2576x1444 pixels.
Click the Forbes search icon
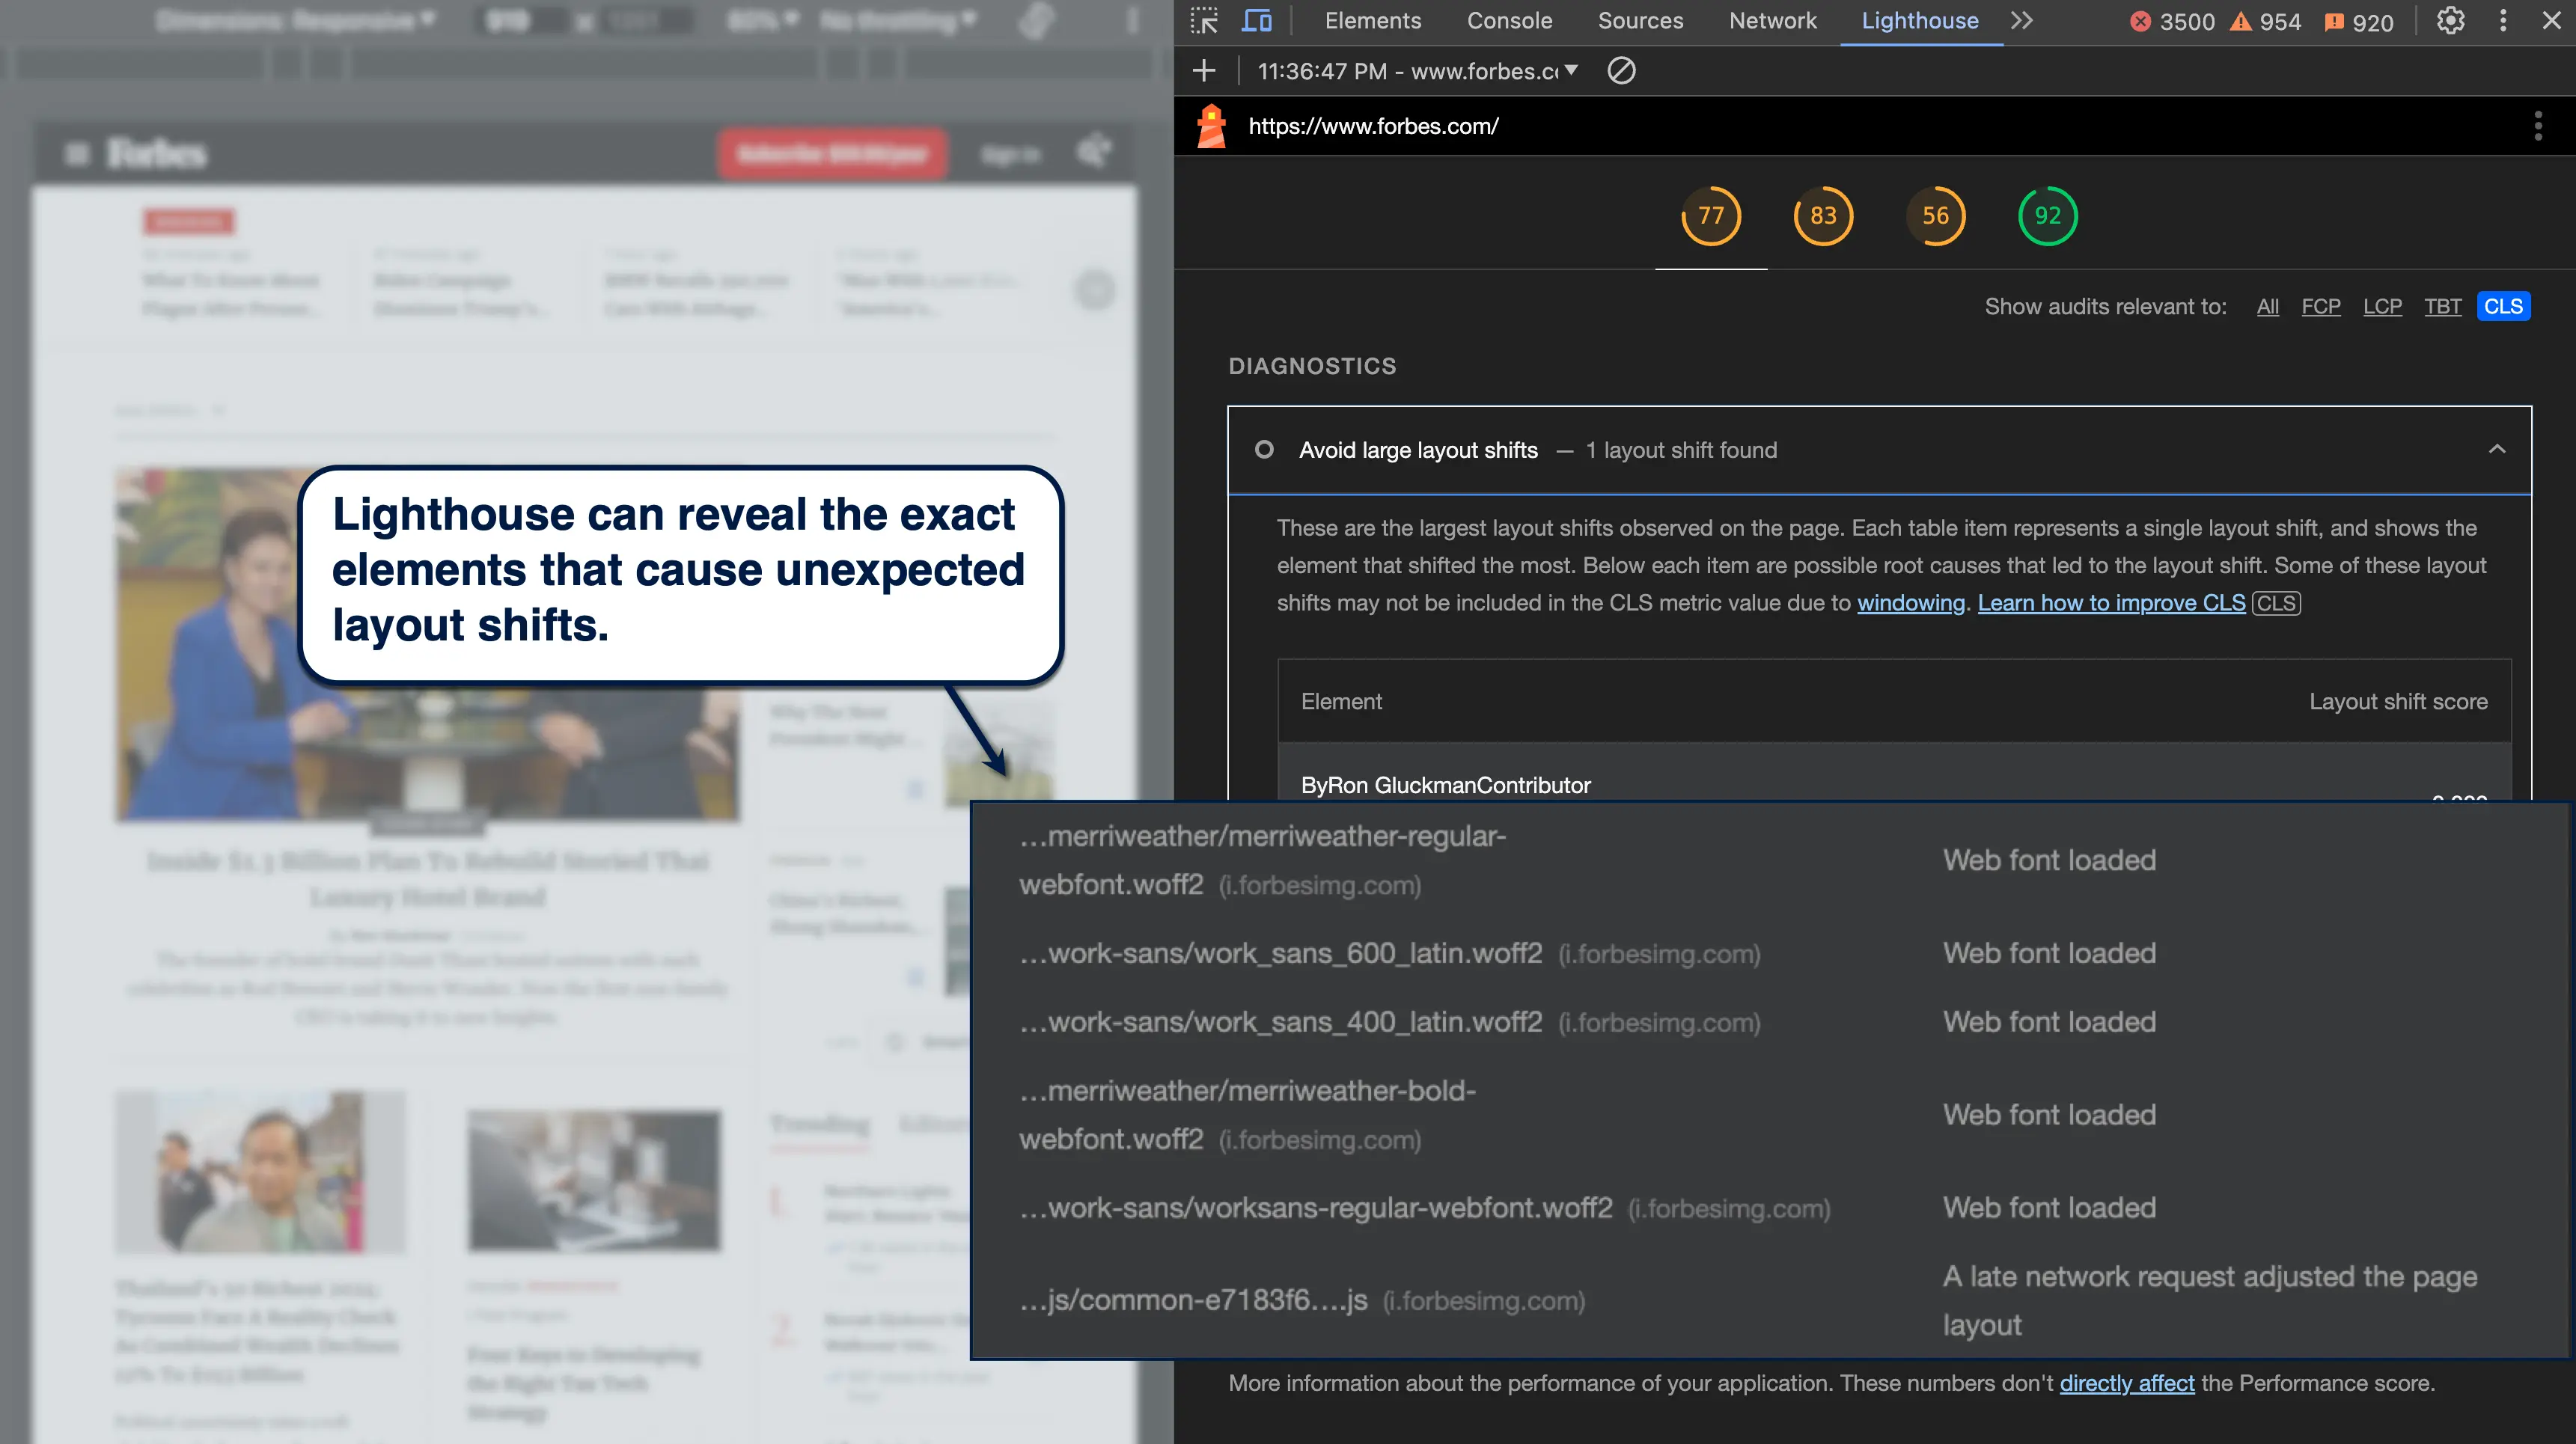(1093, 153)
